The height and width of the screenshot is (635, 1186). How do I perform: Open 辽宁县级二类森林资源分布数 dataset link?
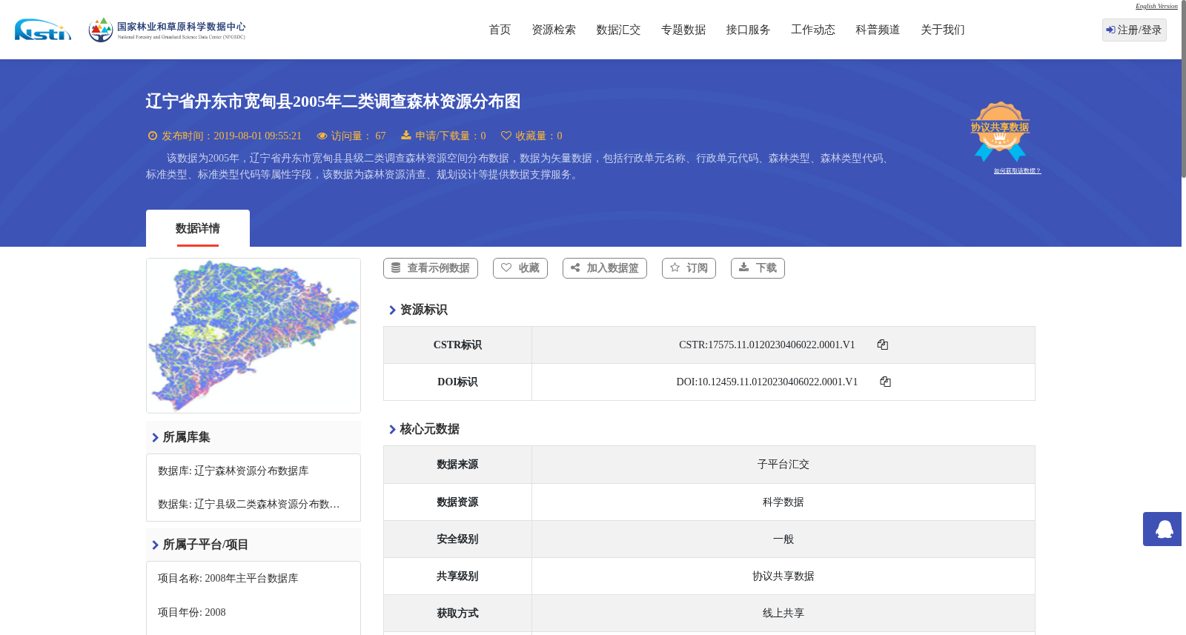(267, 505)
